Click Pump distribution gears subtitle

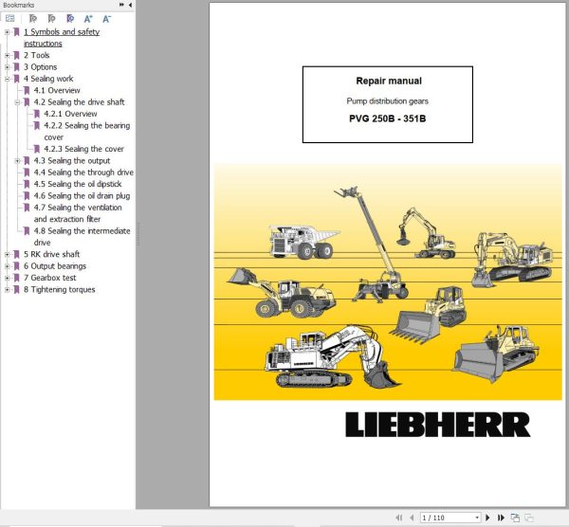pos(387,101)
